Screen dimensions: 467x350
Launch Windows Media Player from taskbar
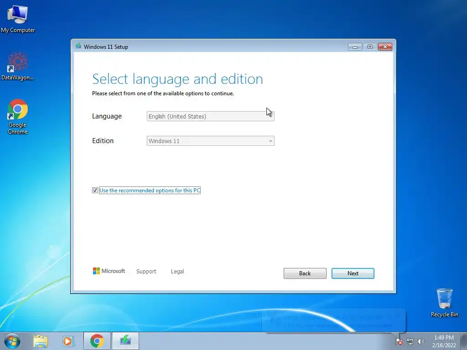(68, 341)
